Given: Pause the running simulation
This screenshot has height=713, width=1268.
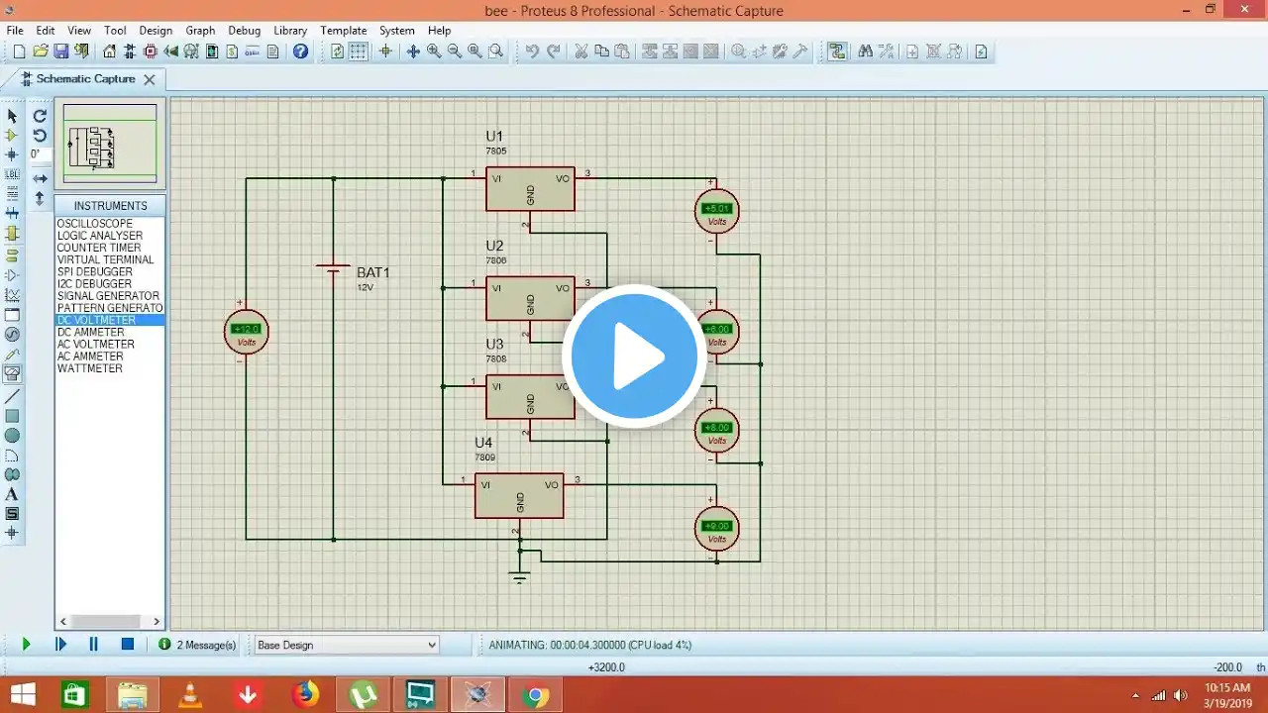Looking at the screenshot, I should 93,645.
